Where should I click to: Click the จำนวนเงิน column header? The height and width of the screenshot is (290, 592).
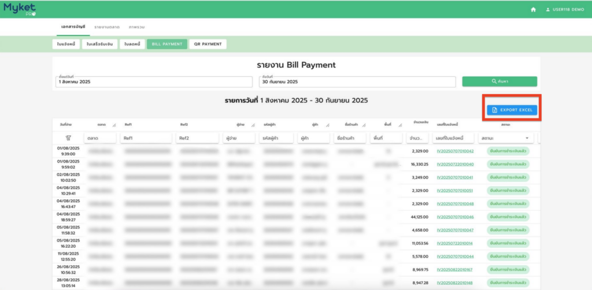pos(421,122)
